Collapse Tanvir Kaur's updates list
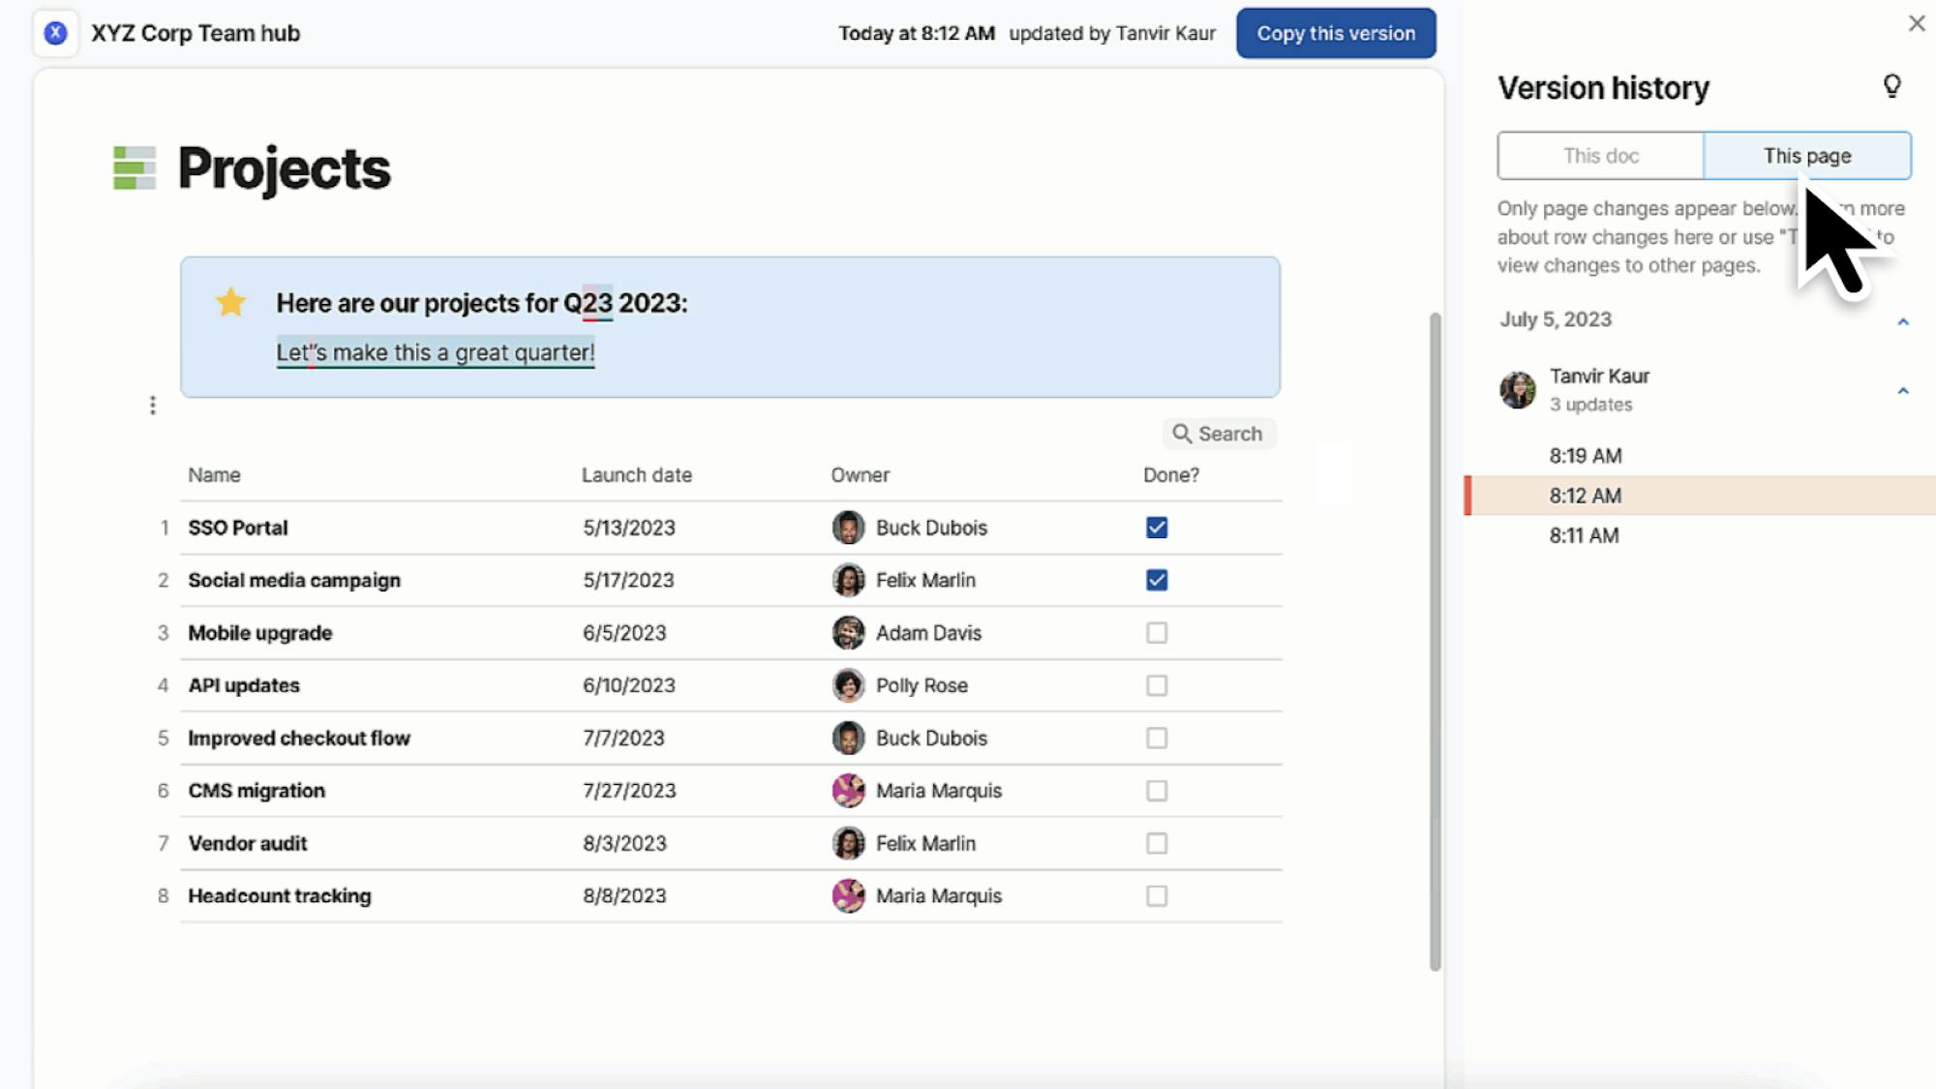1936x1089 pixels. 1902,391
